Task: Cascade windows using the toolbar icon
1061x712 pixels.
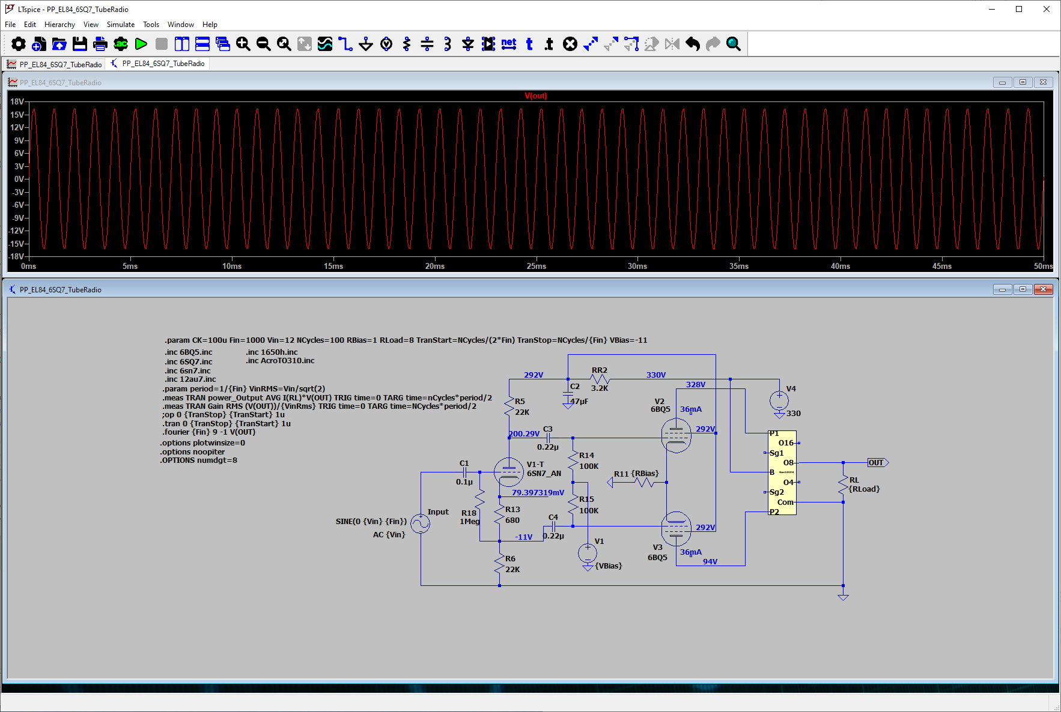Action: (x=223, y=44)
